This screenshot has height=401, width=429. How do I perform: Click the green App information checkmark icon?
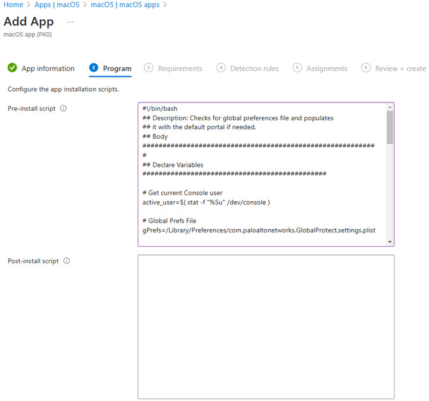[13, 68]
